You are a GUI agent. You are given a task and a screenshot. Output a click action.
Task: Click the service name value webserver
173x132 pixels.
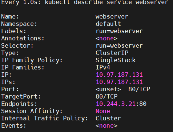click(x=112, y=16)
